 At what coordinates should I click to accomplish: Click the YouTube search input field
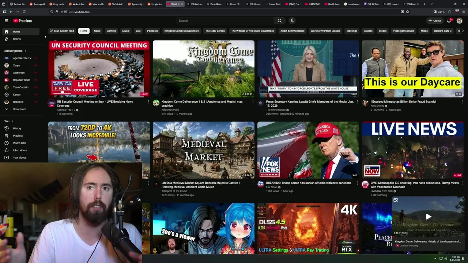pyautogui.click(x=225, y=21)
